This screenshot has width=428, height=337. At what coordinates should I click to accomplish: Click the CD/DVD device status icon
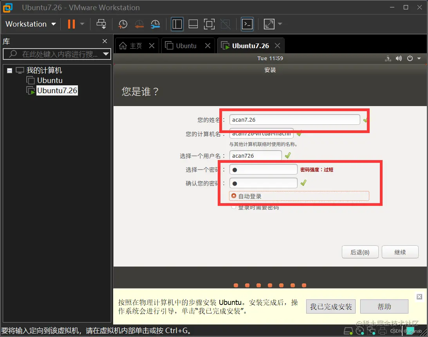tap(360, 331)
